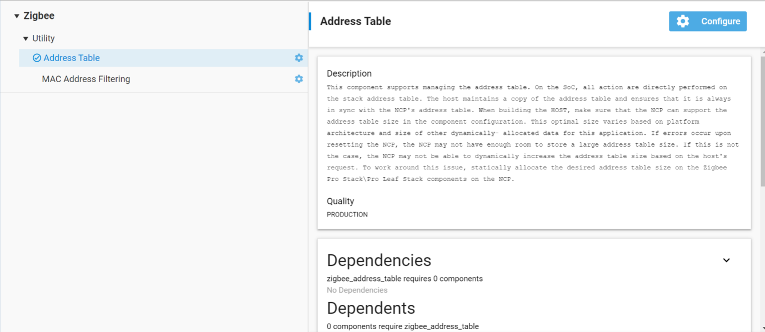Click the gear icon inside Configure button
Image resolution: width=765 pixels, height=332 pixels.
[683, 22]
